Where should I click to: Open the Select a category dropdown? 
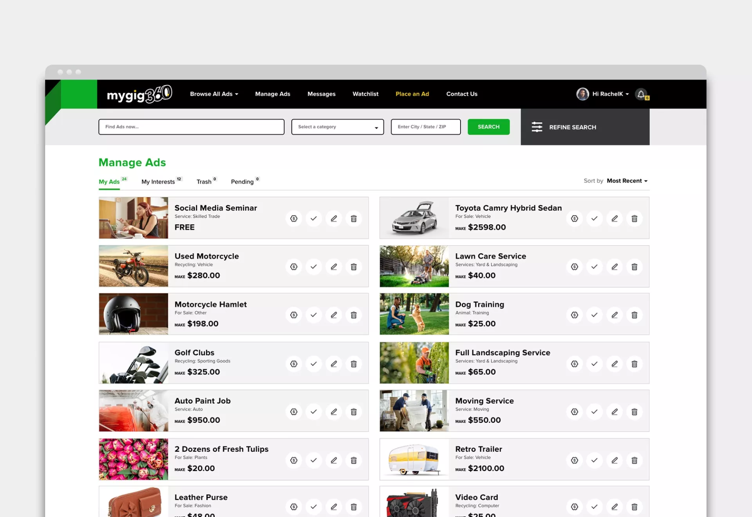point(337,127)
